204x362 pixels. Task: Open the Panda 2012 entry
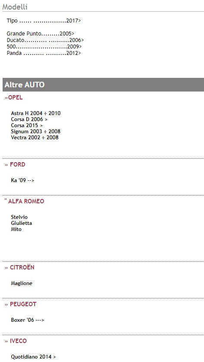(x=44, y=53)
